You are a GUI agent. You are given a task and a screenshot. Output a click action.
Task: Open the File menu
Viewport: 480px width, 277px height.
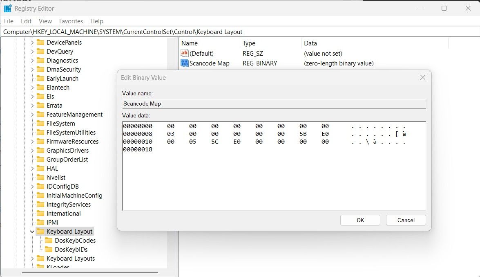[x=9, y=21]
